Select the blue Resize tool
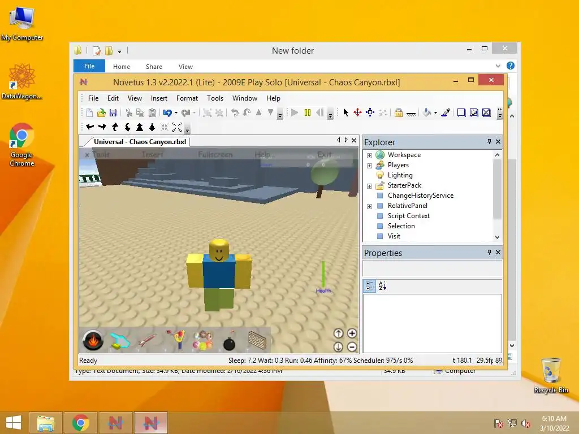 pos(370,112)
